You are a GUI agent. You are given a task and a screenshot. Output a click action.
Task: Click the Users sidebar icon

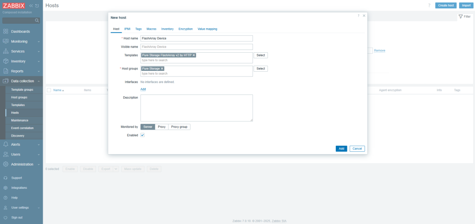tap(6, 155)
